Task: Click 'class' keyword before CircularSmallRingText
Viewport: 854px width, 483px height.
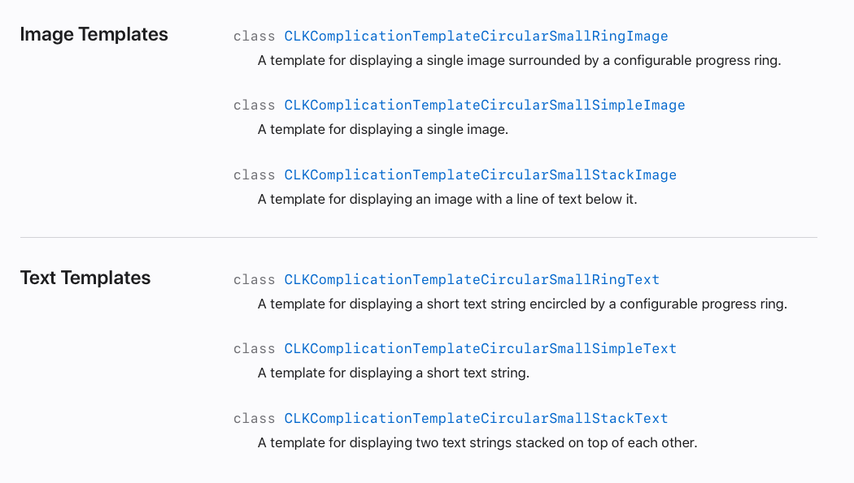Action: (255, 280)
